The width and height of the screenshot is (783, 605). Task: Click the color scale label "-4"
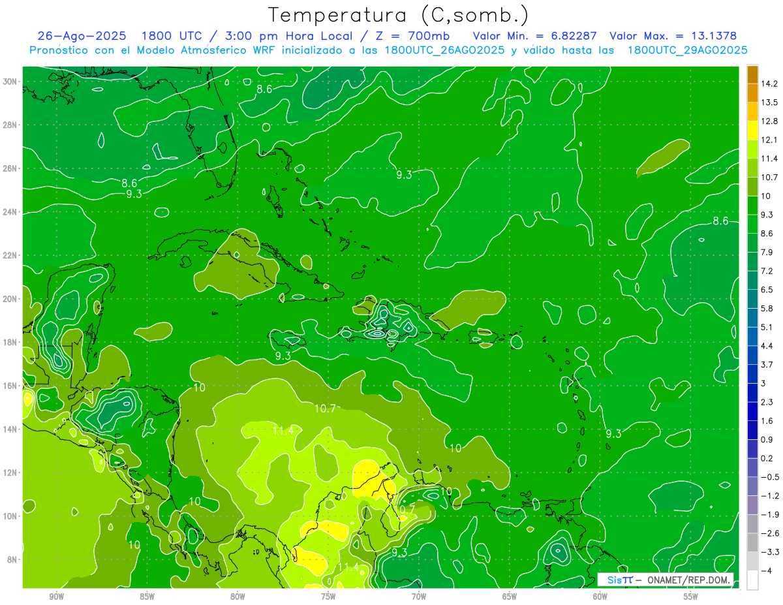click(765, 570)
